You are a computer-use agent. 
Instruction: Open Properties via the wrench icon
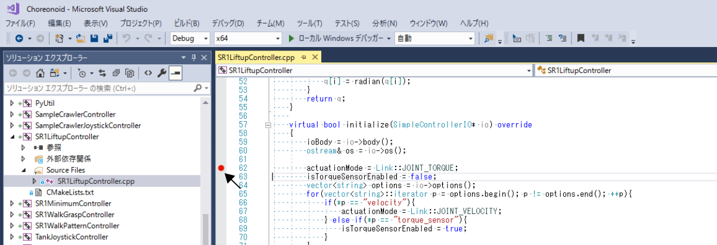162,73
